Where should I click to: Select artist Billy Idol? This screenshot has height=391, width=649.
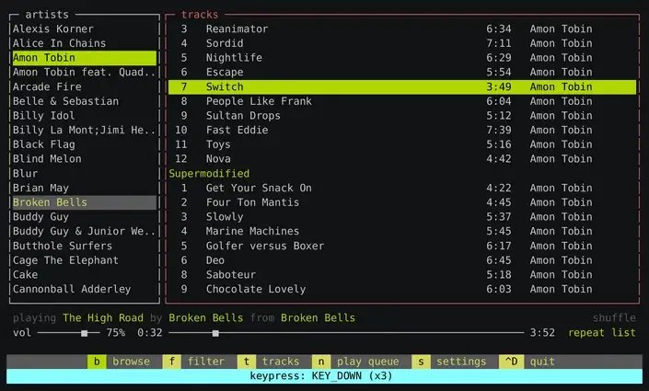click(84, 116)
